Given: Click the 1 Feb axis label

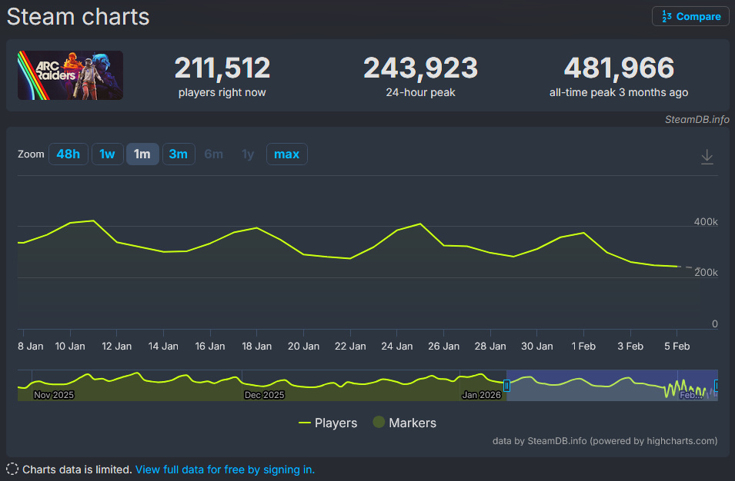Looking at the screenshot, I should coord(583,347).
